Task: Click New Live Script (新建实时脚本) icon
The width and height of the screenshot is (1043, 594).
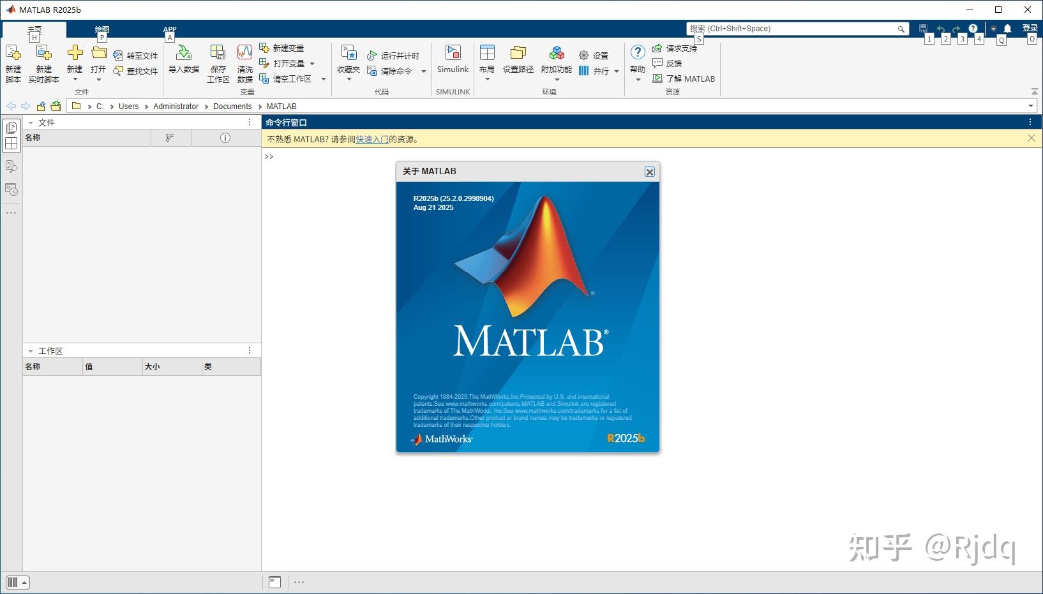Action: (x=43, y=53)
